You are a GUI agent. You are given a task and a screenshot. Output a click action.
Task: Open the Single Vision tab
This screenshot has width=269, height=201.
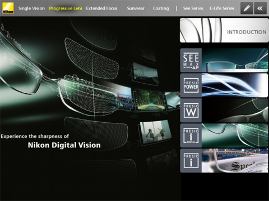click(31, 8)
